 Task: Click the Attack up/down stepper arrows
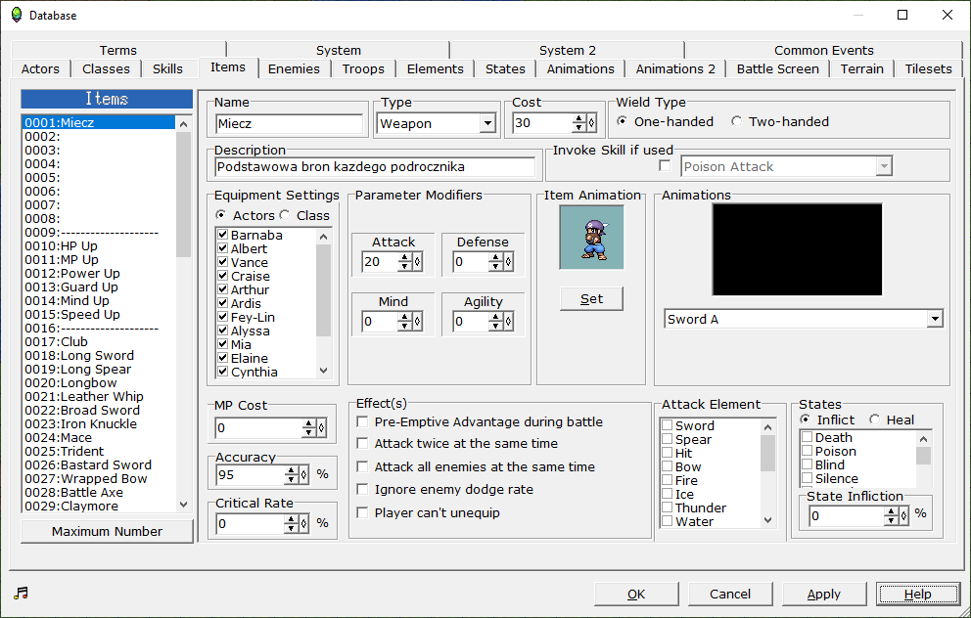click(404, 262)
